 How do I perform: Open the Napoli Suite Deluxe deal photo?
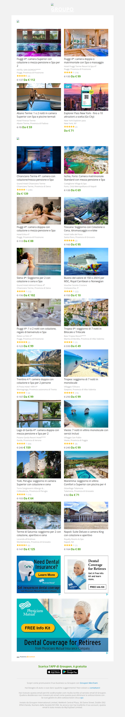pos(86,515)
